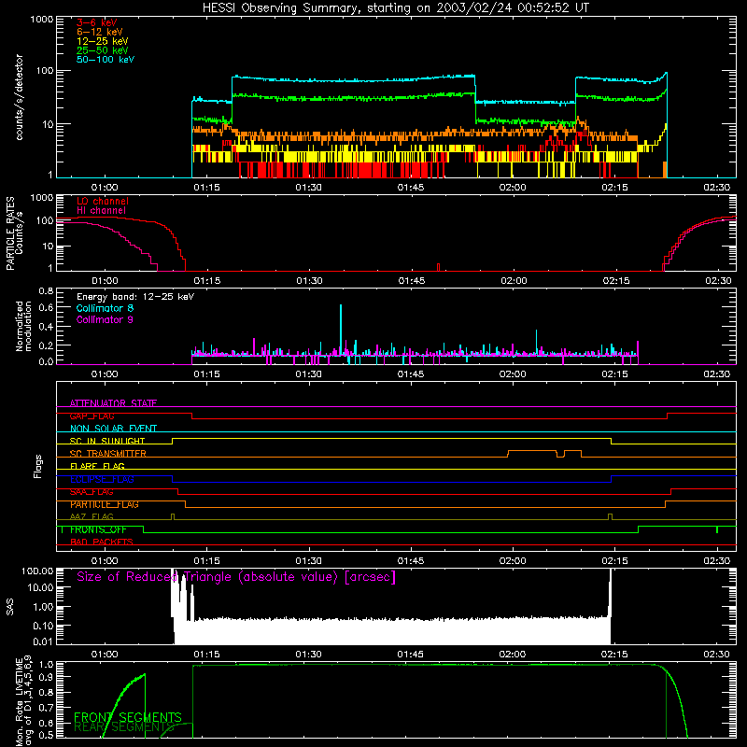Click the 'HI channel' legend label
The height and width of the screenshot is (747, 747).
(x=101, y=211)
